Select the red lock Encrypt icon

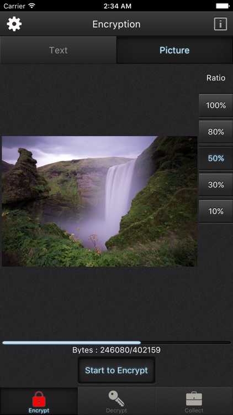(x=39, y=399)
